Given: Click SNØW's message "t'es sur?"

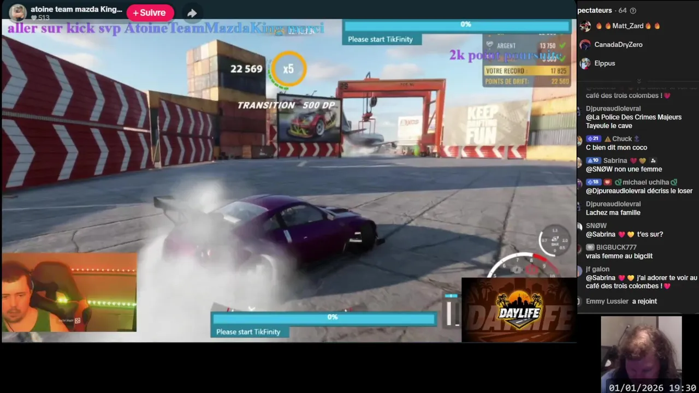Looking at the screenshot, I should click(x=624, y=234).
